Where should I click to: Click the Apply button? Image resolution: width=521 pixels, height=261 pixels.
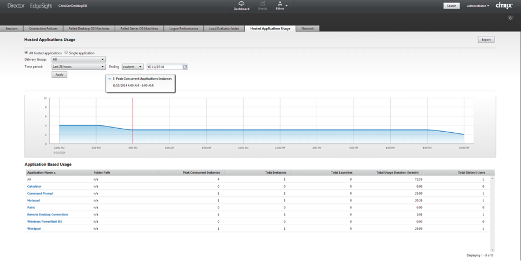[x=59, y=74]
